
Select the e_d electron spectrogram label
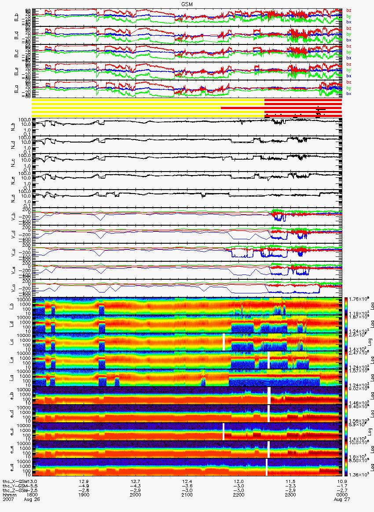tap(12, 414)
